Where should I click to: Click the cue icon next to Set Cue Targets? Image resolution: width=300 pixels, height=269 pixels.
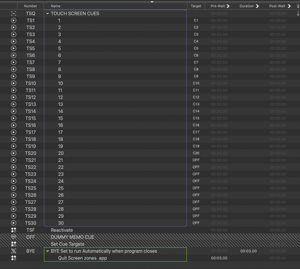[x=14, y=244]
